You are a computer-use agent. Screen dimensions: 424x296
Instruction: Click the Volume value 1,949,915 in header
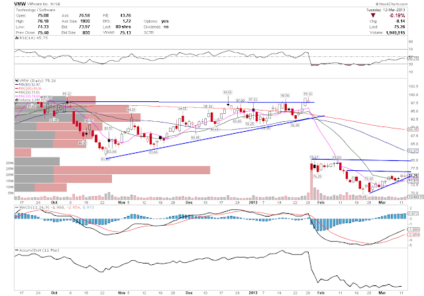coord(396,32)
